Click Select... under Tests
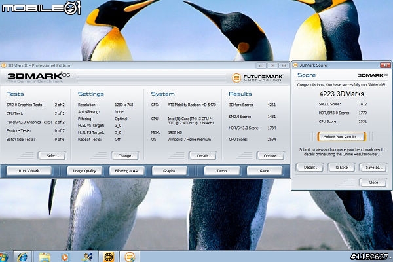This screenshot has width=393, height=262. click(52, 156)
